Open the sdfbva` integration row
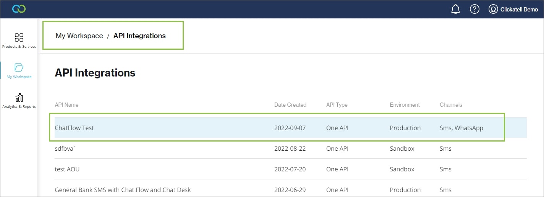Screen dimensions: 544x197 click(x=291, y=148)
